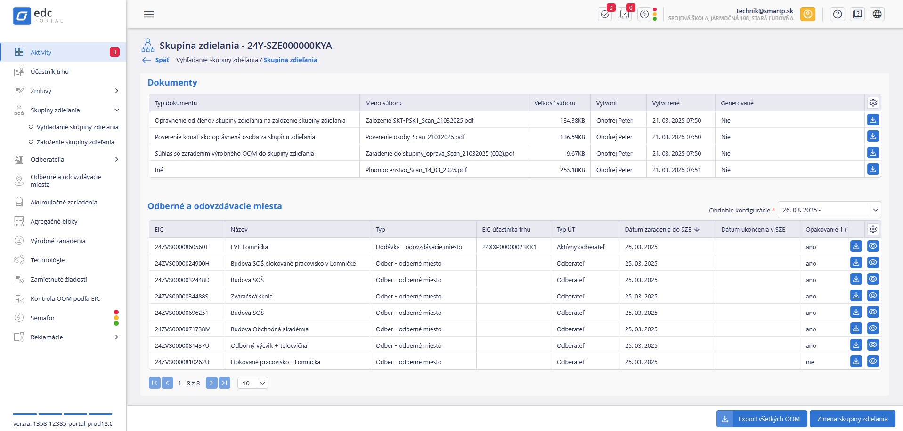Screen dimensions: 903x431
Task: Open Dokumenty table settings gear
Action: point(873,102)
